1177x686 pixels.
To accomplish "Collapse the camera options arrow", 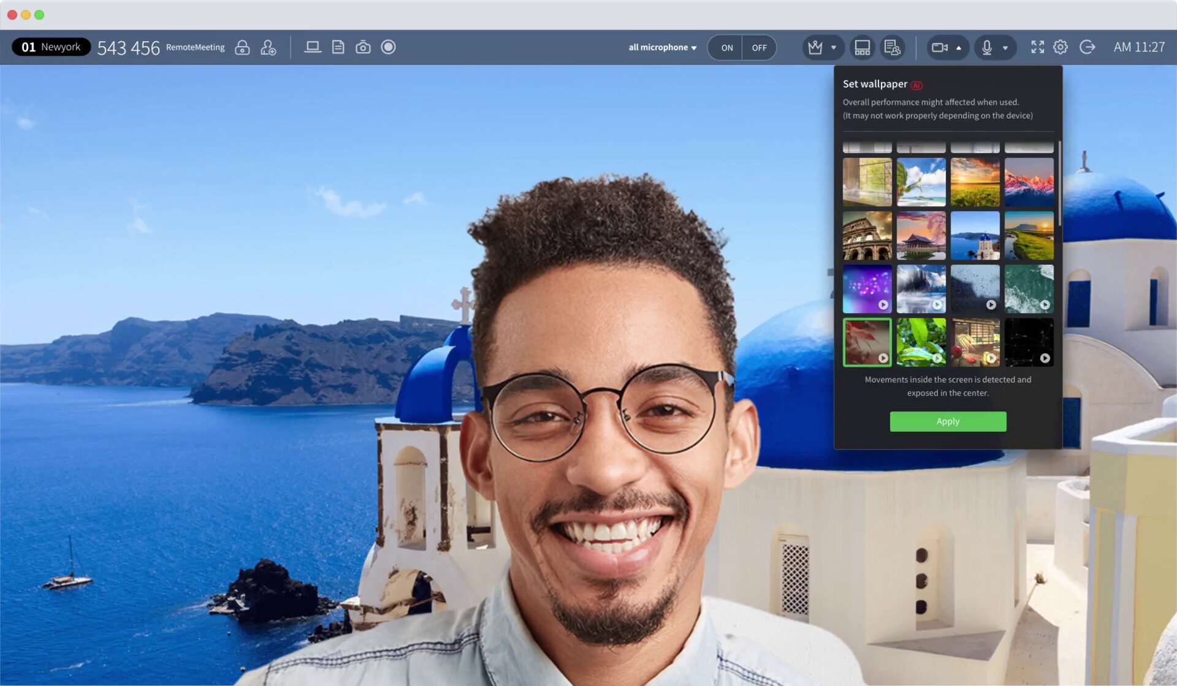I will [x=959, y=47].
